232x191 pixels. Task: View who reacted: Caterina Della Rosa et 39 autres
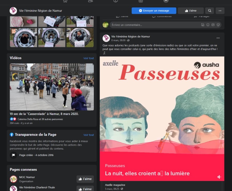pos(40,119)
